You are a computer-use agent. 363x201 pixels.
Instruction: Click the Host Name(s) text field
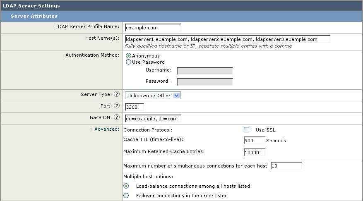point(227,39)
